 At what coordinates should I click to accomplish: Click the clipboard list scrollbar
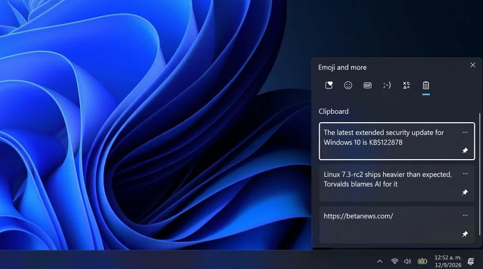[480, 174]
